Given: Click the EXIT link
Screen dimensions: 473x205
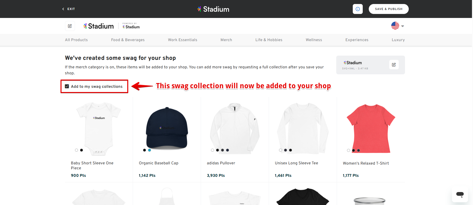Looking at the screenshot, I should coord(71,9).
